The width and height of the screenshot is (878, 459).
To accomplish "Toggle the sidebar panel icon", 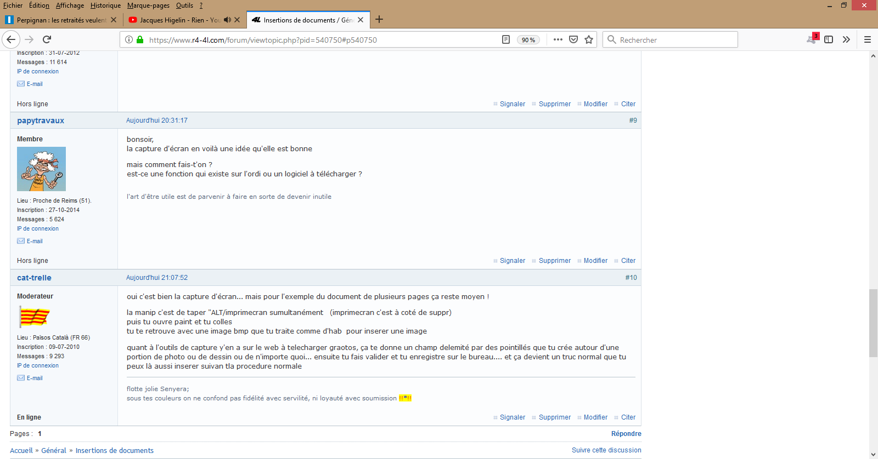I will (x=829, y=39).
